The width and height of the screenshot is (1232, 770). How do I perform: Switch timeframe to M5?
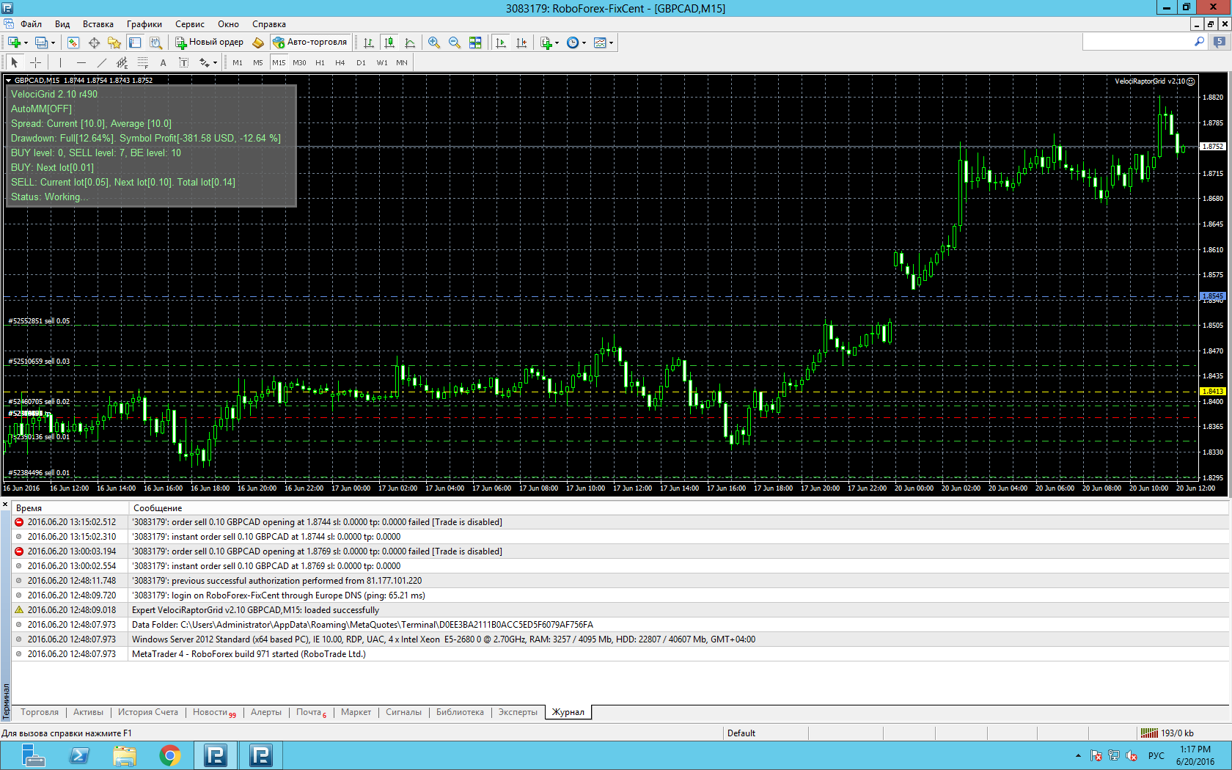click(258, 62)
